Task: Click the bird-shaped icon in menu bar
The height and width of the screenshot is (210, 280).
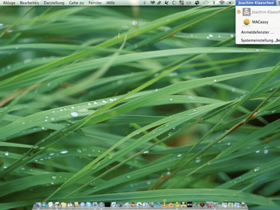Action: [x=167, y=3]
